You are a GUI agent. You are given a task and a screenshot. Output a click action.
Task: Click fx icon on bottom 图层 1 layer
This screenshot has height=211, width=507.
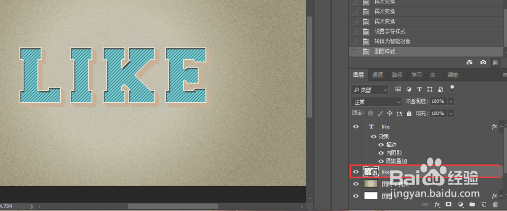[494, 196]
